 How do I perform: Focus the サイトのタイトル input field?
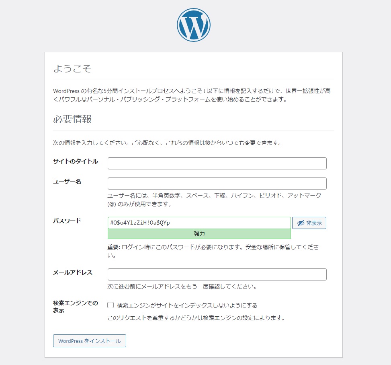(217, 163)
